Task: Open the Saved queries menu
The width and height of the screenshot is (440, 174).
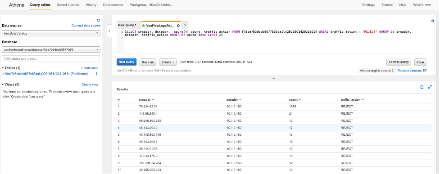Action: [x=68, y=5]
